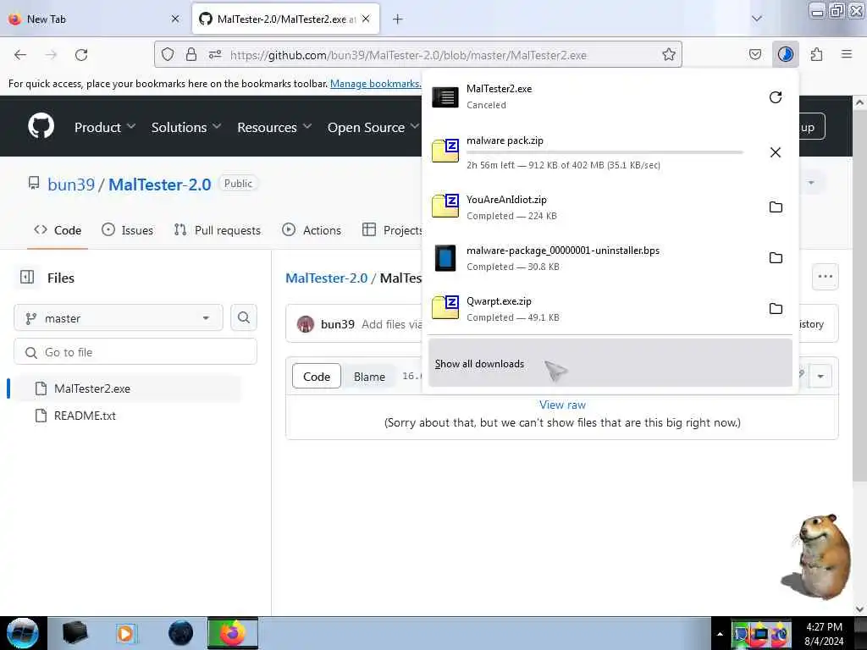The width and height of the screenshot is (867, 650).
Task: Open the Code repository tab
Action: pyautogui.click(x=58, y=230)
